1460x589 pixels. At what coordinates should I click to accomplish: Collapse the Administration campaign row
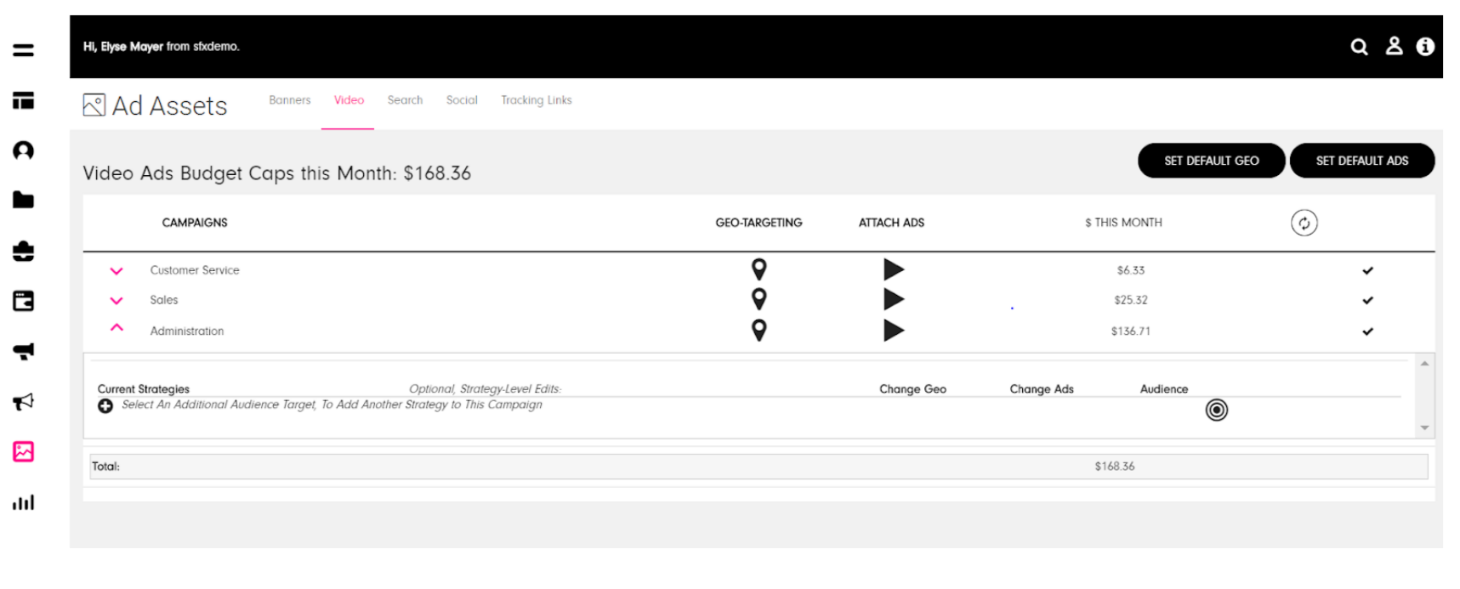pyautogui.click(x=116, y=328)
